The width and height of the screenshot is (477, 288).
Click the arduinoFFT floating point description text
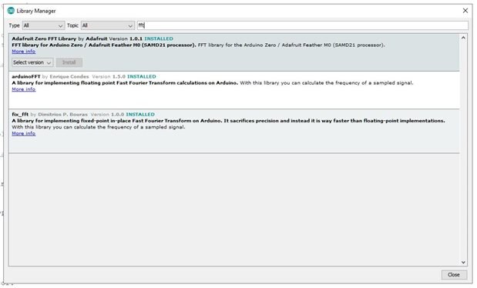pyautogui.click(x=125, y=82)
